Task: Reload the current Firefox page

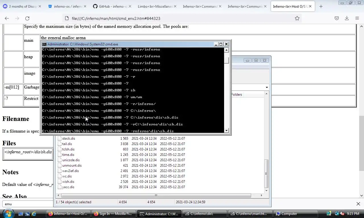Action: 27,18
